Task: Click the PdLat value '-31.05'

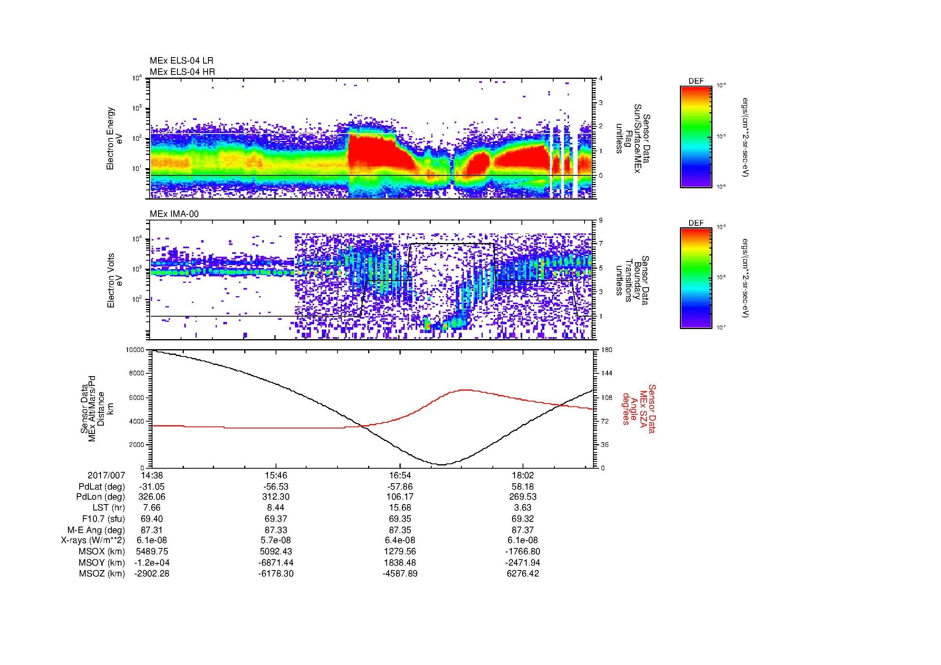Action: (152, 487)
